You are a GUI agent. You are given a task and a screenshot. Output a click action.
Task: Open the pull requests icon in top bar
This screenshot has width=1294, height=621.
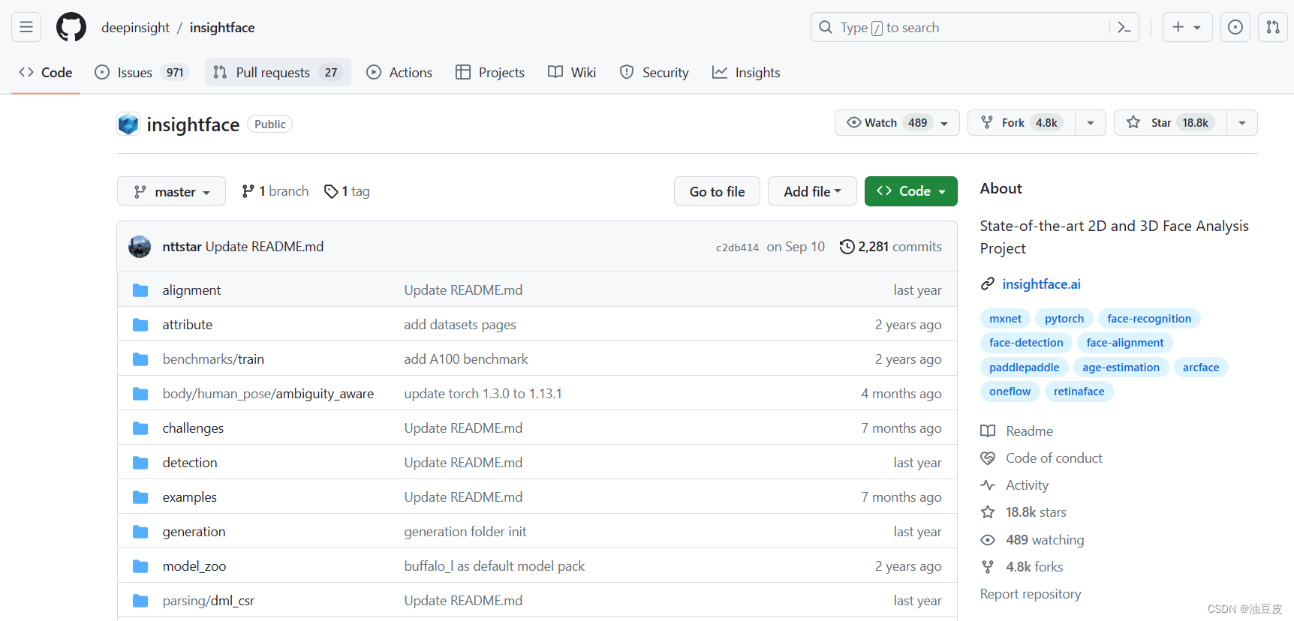click(x=1273, y=28)
